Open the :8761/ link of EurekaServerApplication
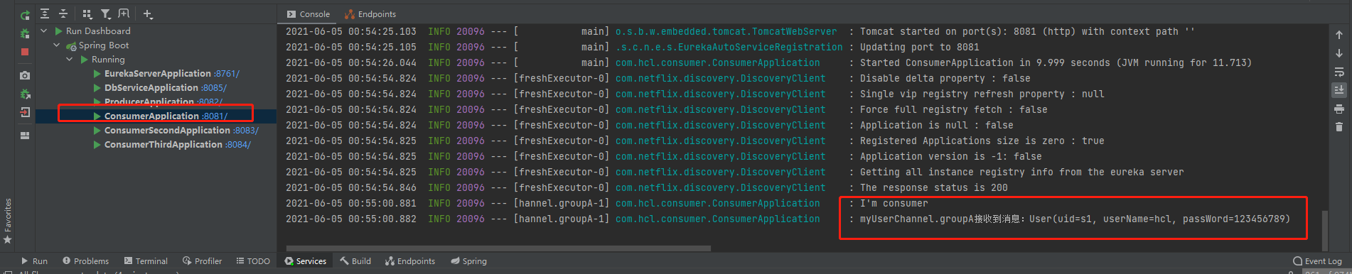 [227, 74]
